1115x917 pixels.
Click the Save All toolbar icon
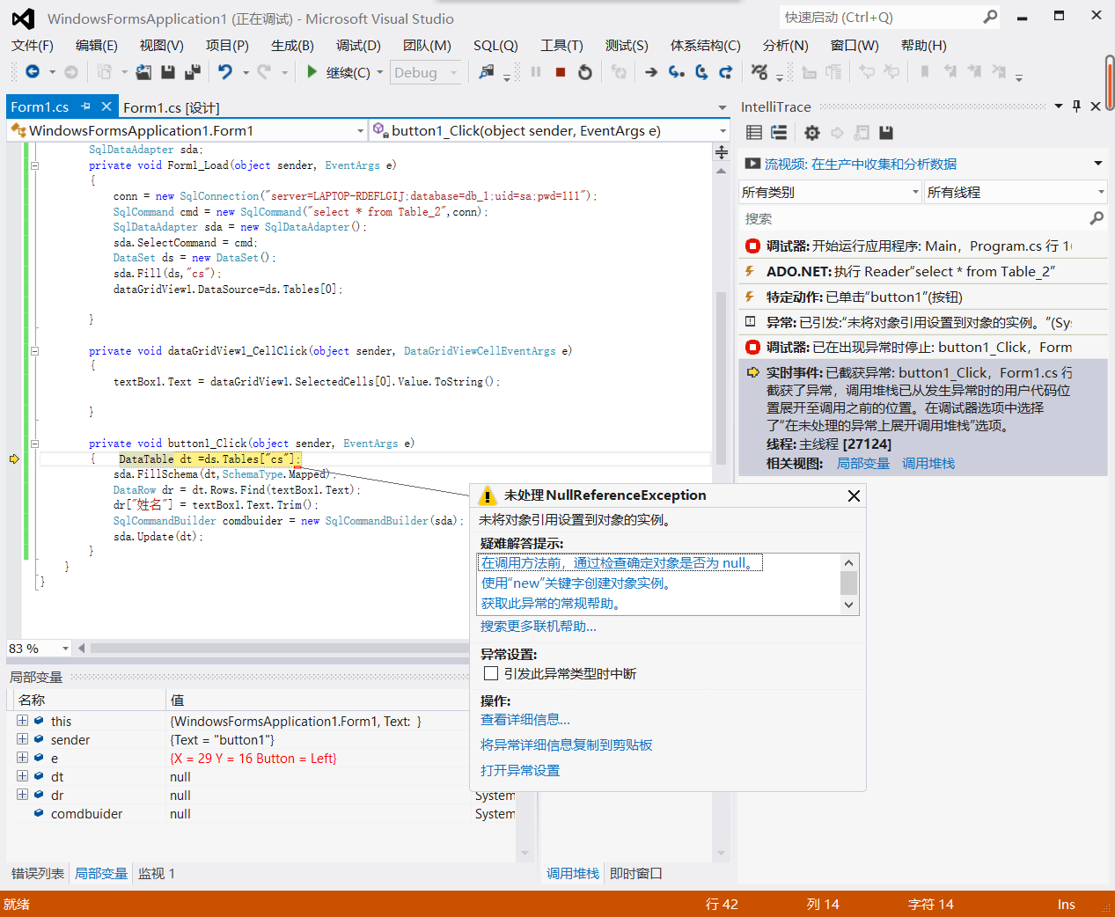[x=193, y=72]
